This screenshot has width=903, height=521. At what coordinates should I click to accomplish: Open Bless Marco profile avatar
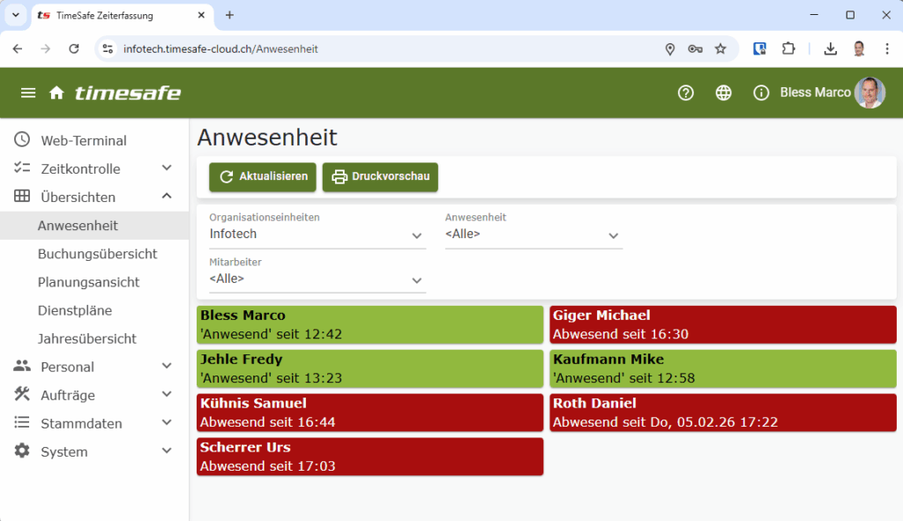(x=869, y=93)
